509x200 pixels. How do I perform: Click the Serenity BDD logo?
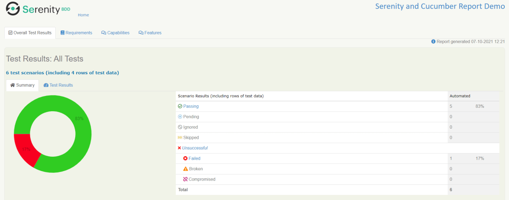click(x=38, y=8)
